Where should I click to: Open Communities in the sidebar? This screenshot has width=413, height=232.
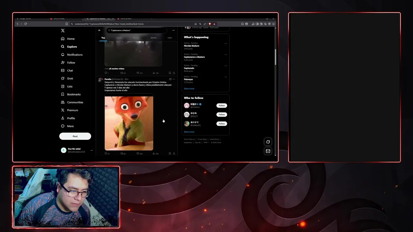pos(72,102)
